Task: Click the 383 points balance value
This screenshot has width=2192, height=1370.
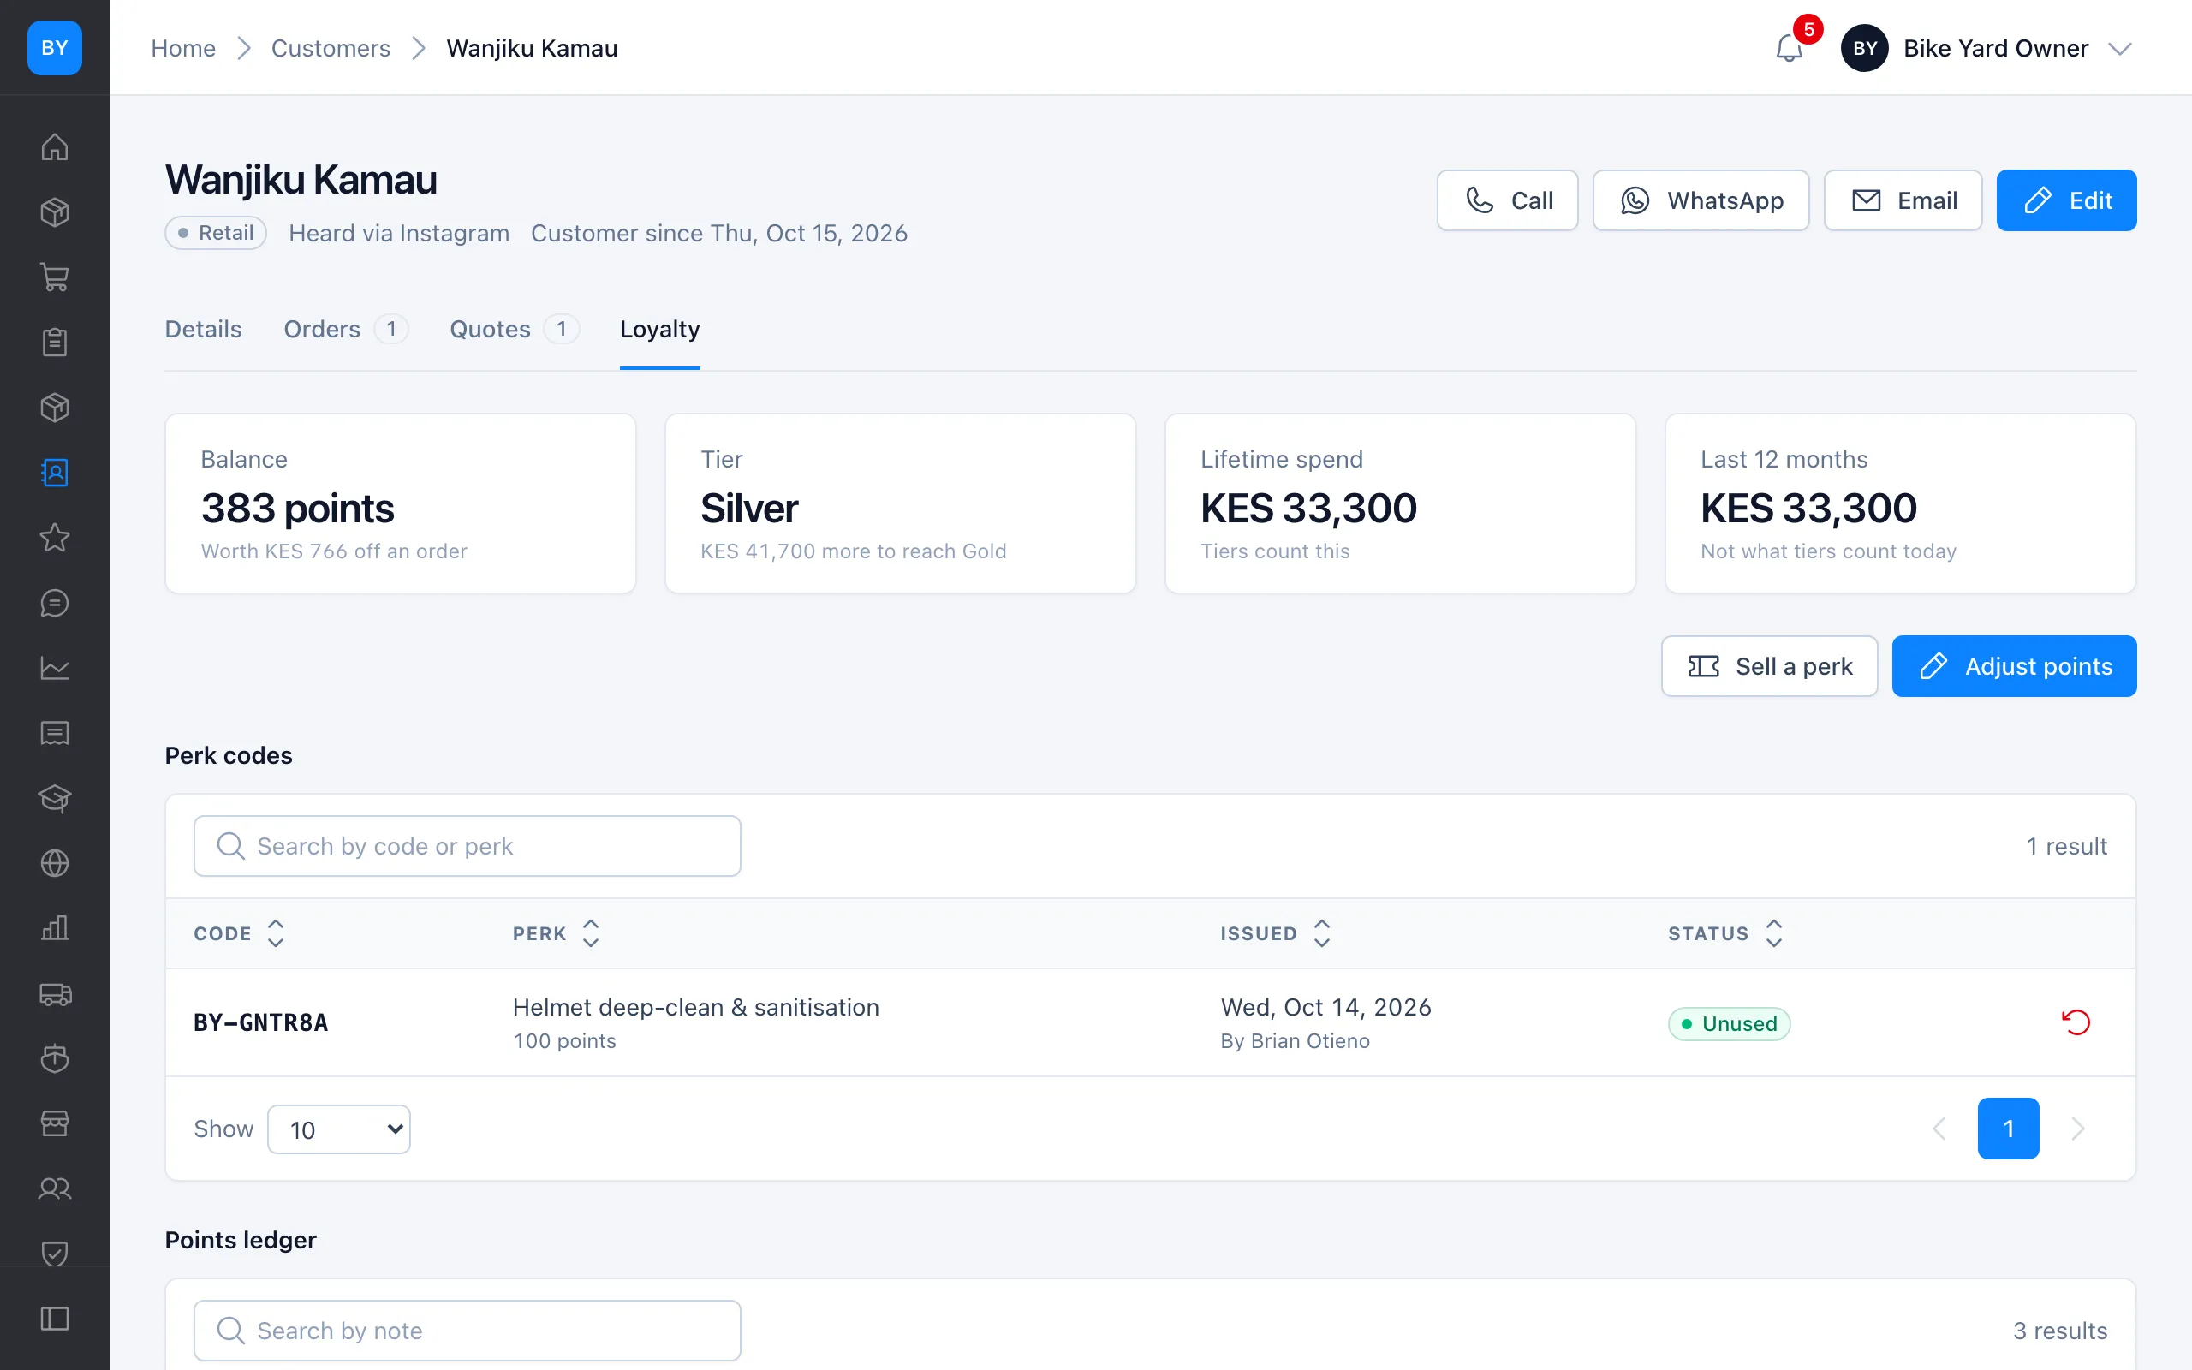Action: pos(297,508)
